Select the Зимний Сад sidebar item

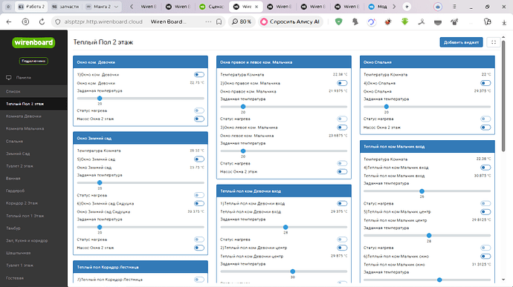(x=18, y=154)
